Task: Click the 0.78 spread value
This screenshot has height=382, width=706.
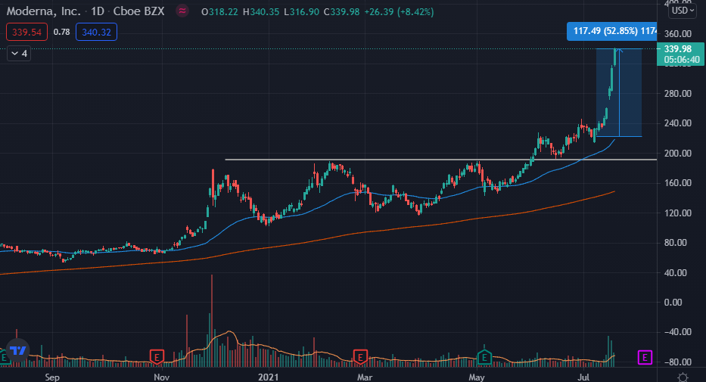Action: [62, 32]
